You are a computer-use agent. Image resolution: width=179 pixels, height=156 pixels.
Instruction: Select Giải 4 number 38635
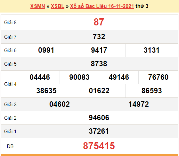[x=46, y=91]
